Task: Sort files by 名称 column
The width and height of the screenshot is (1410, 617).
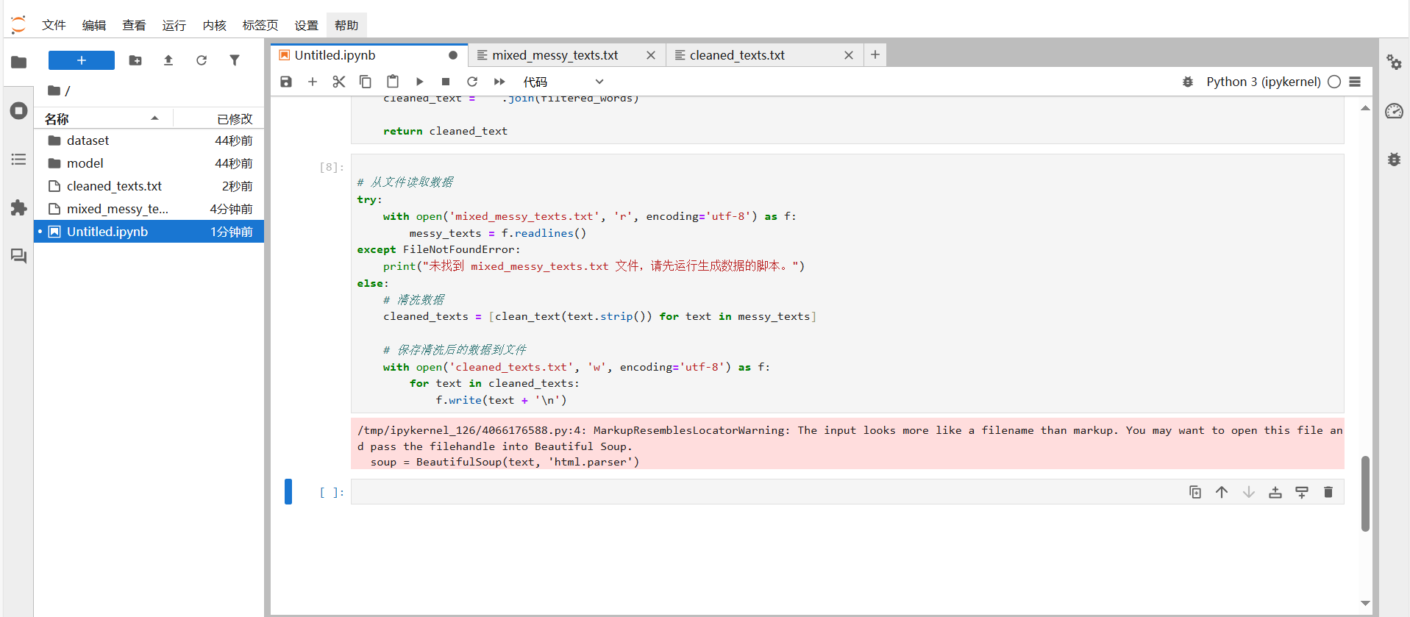Action: pos(103,118)
